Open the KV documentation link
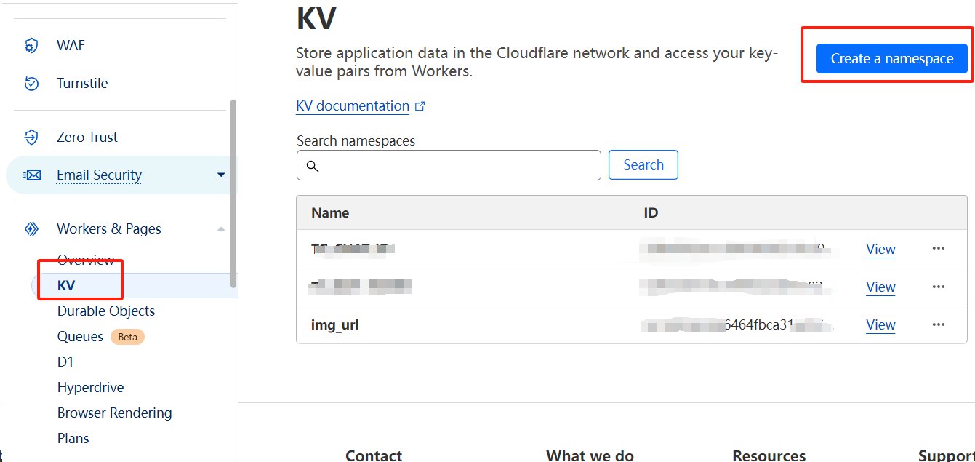The image size is (975, 462). pyautogui.click(x=353, y=106)
